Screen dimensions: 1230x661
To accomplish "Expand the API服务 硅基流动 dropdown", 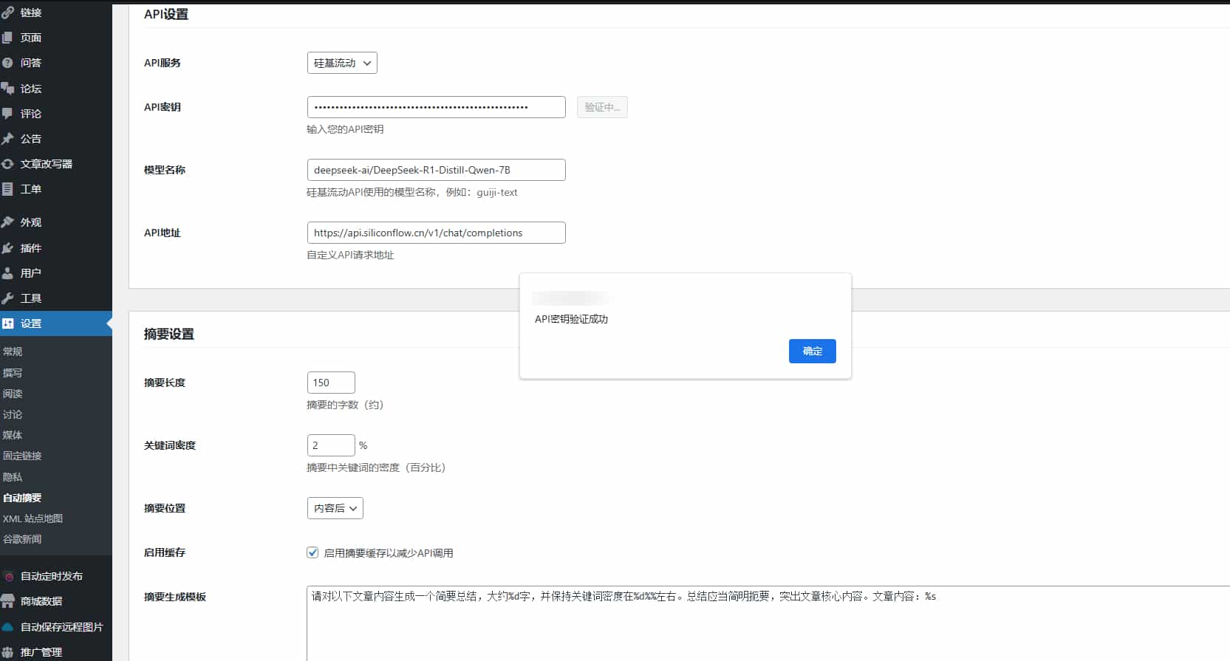I will (342, 63).
